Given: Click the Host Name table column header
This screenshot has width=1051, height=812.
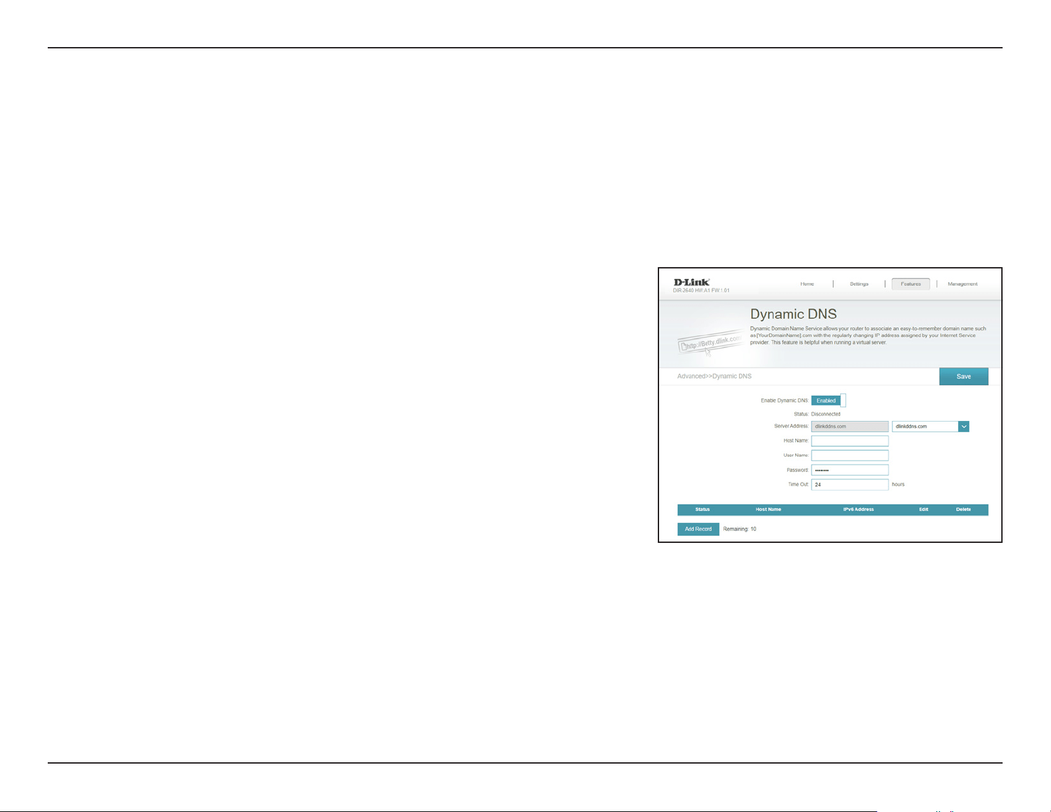Looking at the screenshot, I should tap(769, 510).
